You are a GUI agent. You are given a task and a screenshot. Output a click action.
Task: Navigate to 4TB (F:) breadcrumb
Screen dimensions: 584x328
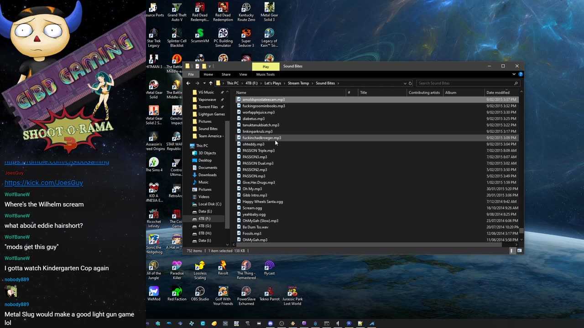point(251,83)
